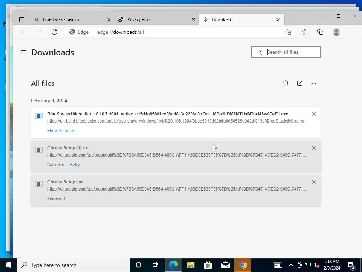Click the BlueStacks10Installer file name
The image size is (362, 272).
(168, 114)
